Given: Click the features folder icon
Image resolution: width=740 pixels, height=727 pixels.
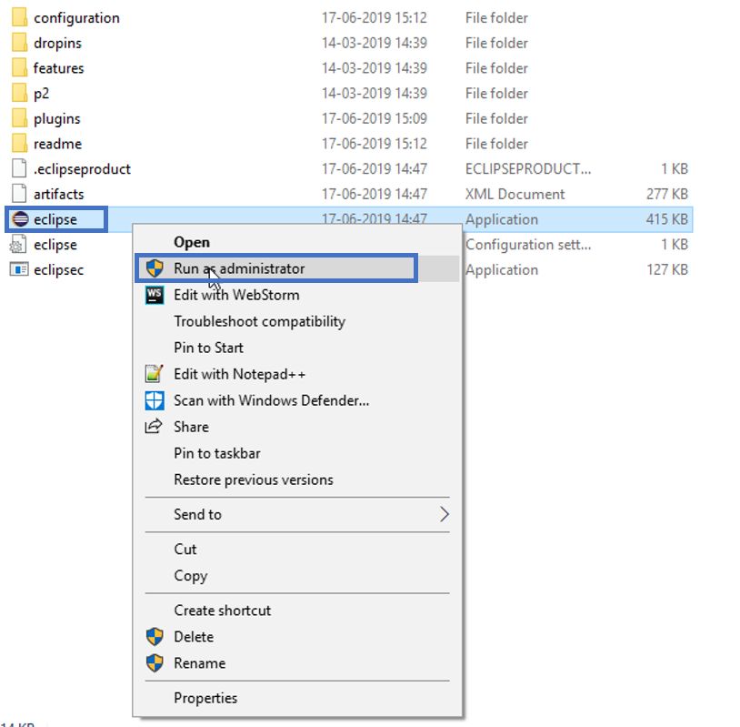Looking at the screenshot, I should point(19,68).
